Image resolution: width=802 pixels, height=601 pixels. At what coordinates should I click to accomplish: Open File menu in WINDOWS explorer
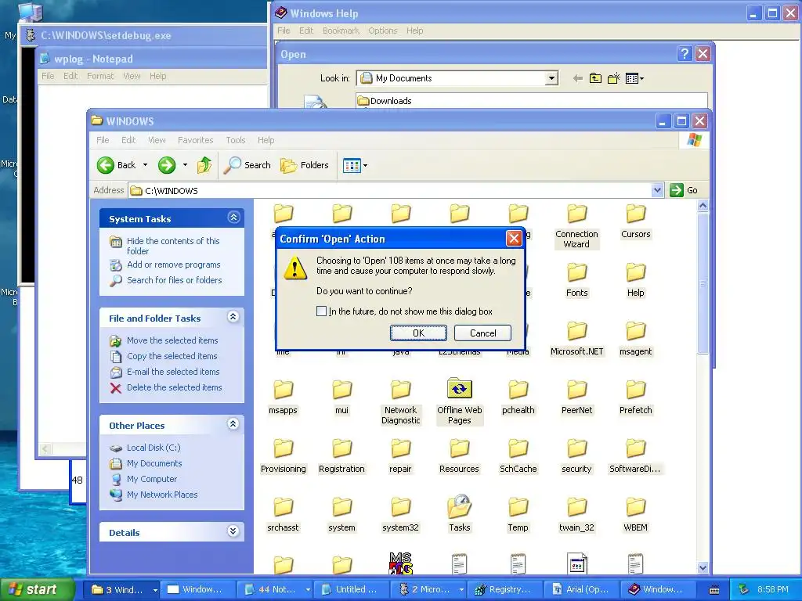tap(103, 140)
